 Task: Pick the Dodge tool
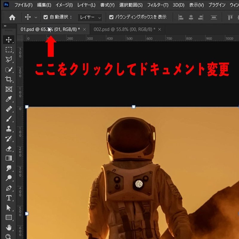[9, 178]
